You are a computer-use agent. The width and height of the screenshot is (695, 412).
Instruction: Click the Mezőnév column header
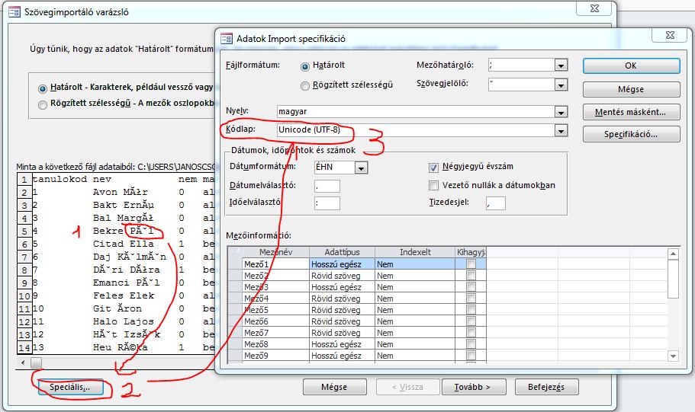(x=275, y=252)
